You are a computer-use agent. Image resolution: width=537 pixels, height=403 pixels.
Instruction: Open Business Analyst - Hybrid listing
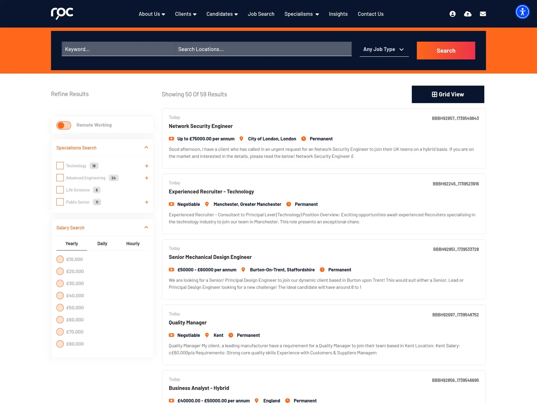[199, 388]
